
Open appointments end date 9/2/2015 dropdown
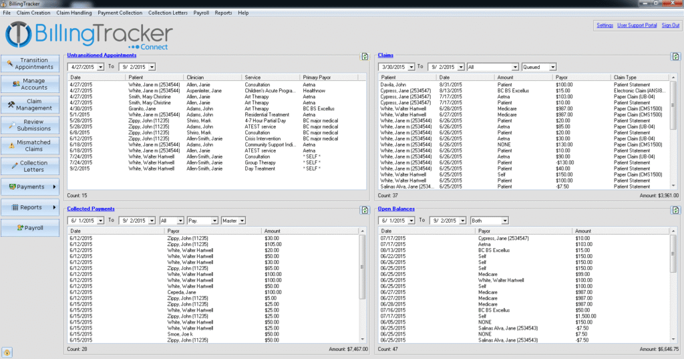(x=152, y=67)
